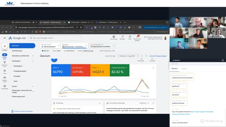The image size is (226, 127).
Task: Switch to the Fishing Base Kalender browser tab
Action: tap(80, 22)
